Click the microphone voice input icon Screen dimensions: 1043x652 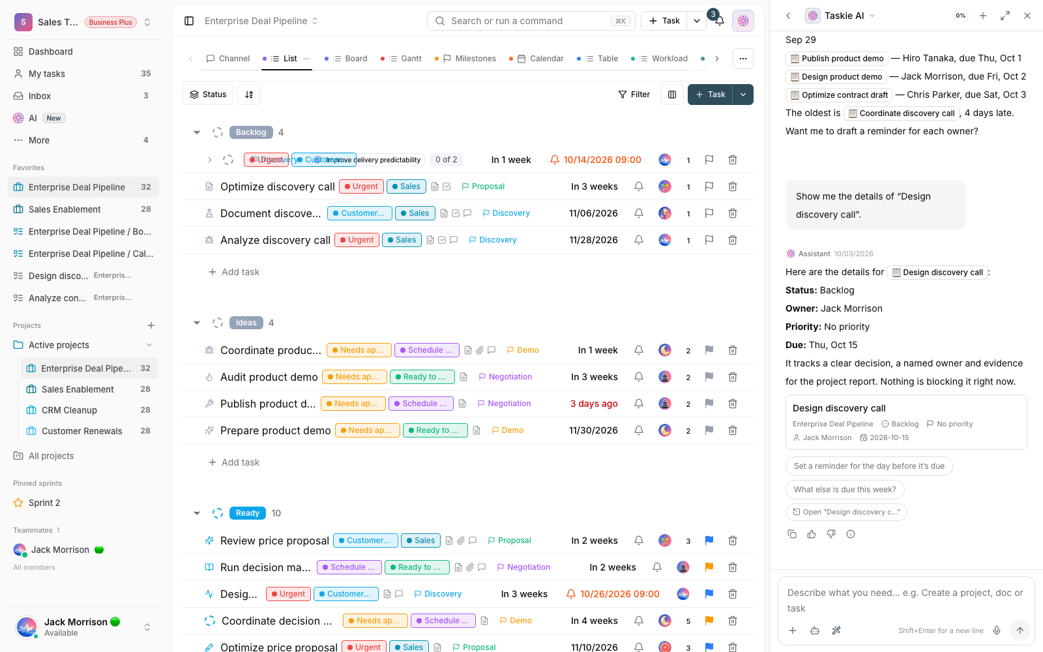coord(997,630)
